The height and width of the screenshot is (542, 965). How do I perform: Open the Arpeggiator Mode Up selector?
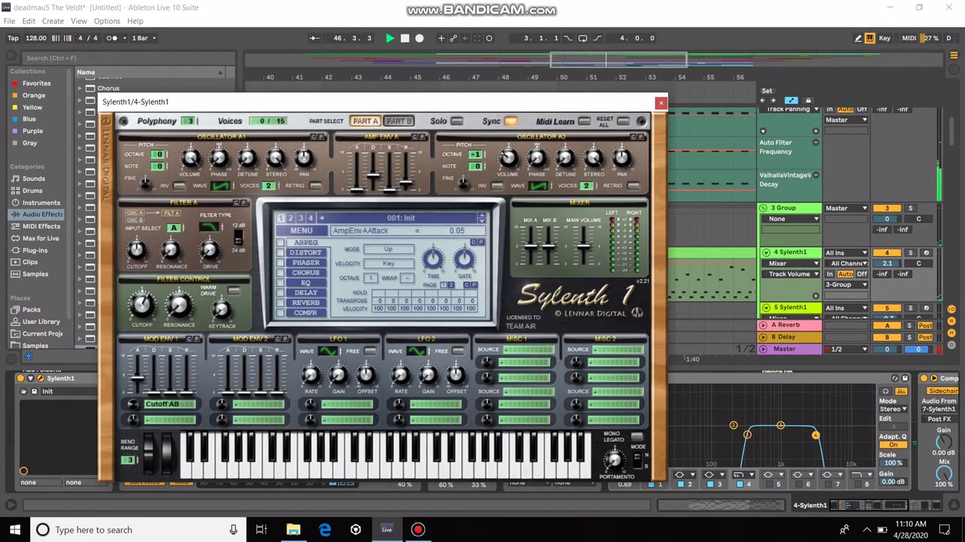click(388, 249)
